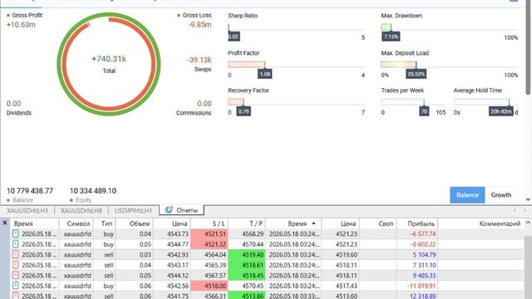Viewport: 532px width, 299px height.
Task: Select profit value 9 485.33
Action: [424, 276]
